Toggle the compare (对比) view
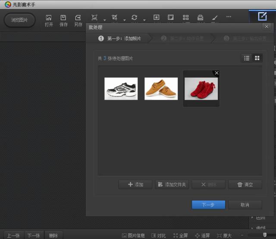Image resolution: width=276 pixels, height=239 pixels. click(x=158, y=236)
